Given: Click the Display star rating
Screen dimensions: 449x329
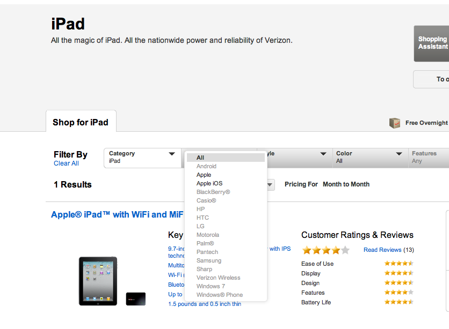Looking at the screenshot, I should click(399, 273).
